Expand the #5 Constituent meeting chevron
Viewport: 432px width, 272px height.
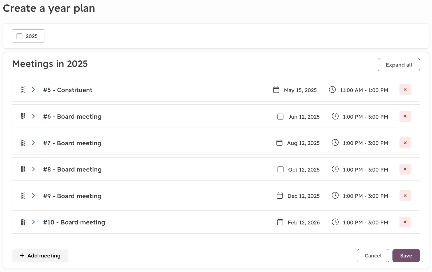pyautogui.click(x=33, y=90)
